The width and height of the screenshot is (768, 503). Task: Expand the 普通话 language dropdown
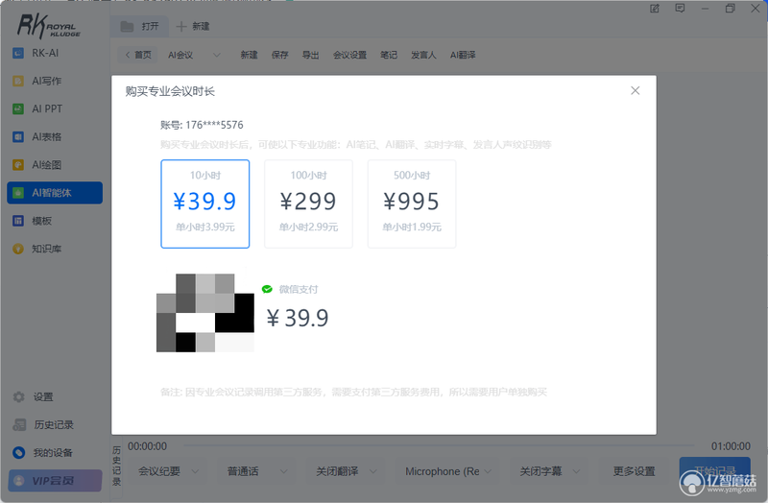tap(256, 471)
